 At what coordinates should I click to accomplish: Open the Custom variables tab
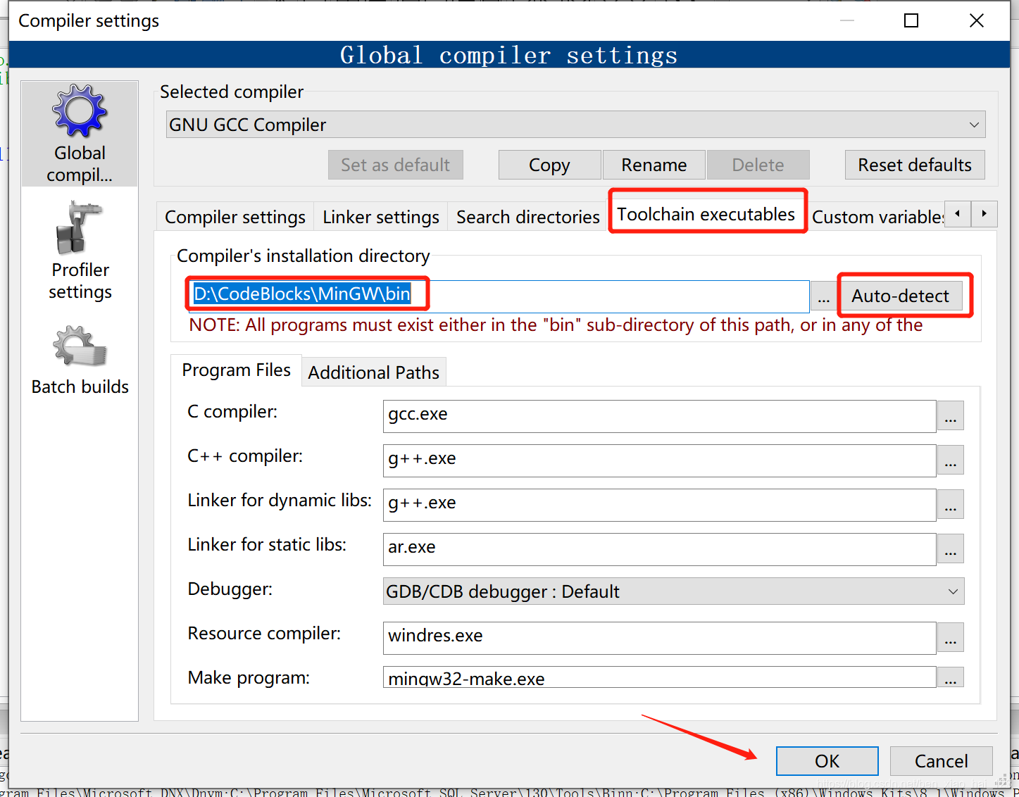click(877, 217)
